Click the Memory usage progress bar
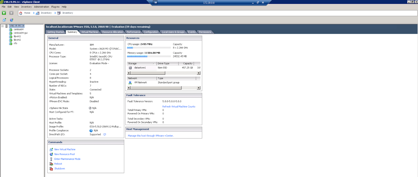The height and width of the screenshot is (177, 418). tap(149, 56)
